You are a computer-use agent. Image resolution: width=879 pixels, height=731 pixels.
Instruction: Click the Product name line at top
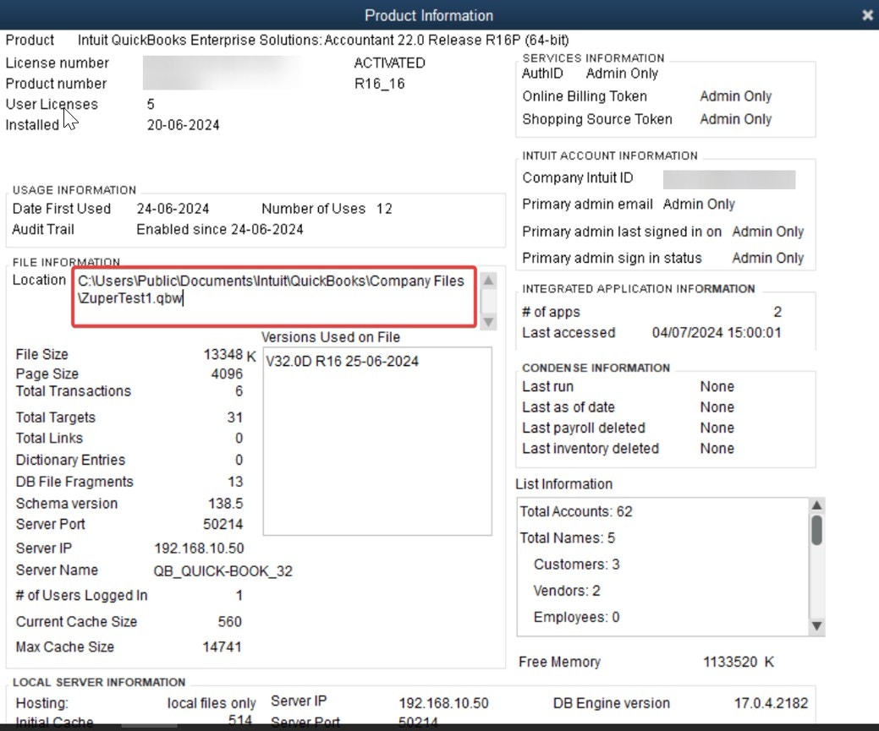click(323, 41)
